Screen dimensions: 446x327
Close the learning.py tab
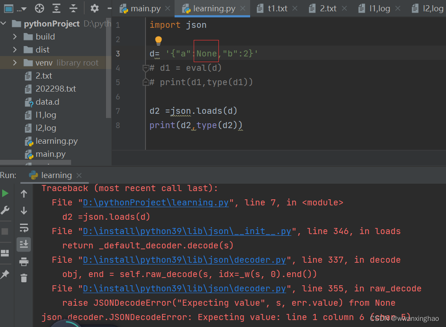tap(243, 9)
